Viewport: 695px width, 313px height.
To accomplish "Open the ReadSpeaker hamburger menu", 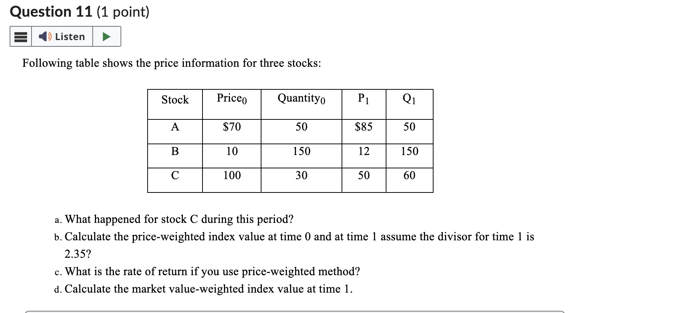I will 20,36.
